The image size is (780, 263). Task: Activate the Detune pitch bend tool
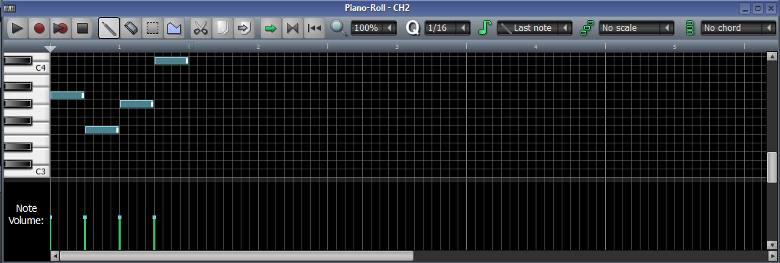[174, 28]
